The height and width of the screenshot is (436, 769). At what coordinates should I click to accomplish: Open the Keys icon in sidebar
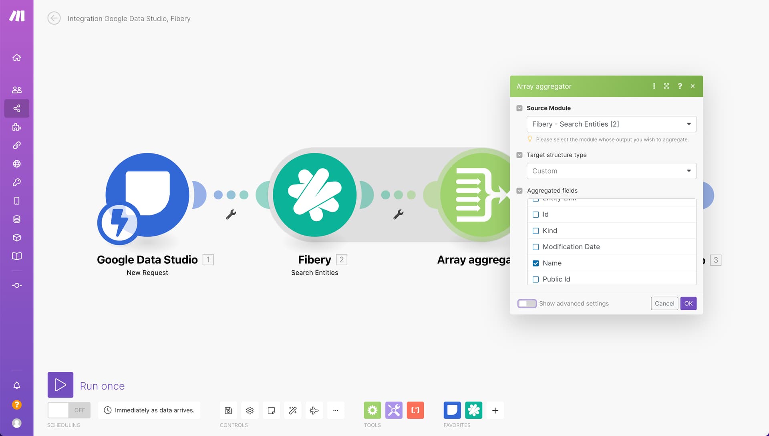(17, 182)
